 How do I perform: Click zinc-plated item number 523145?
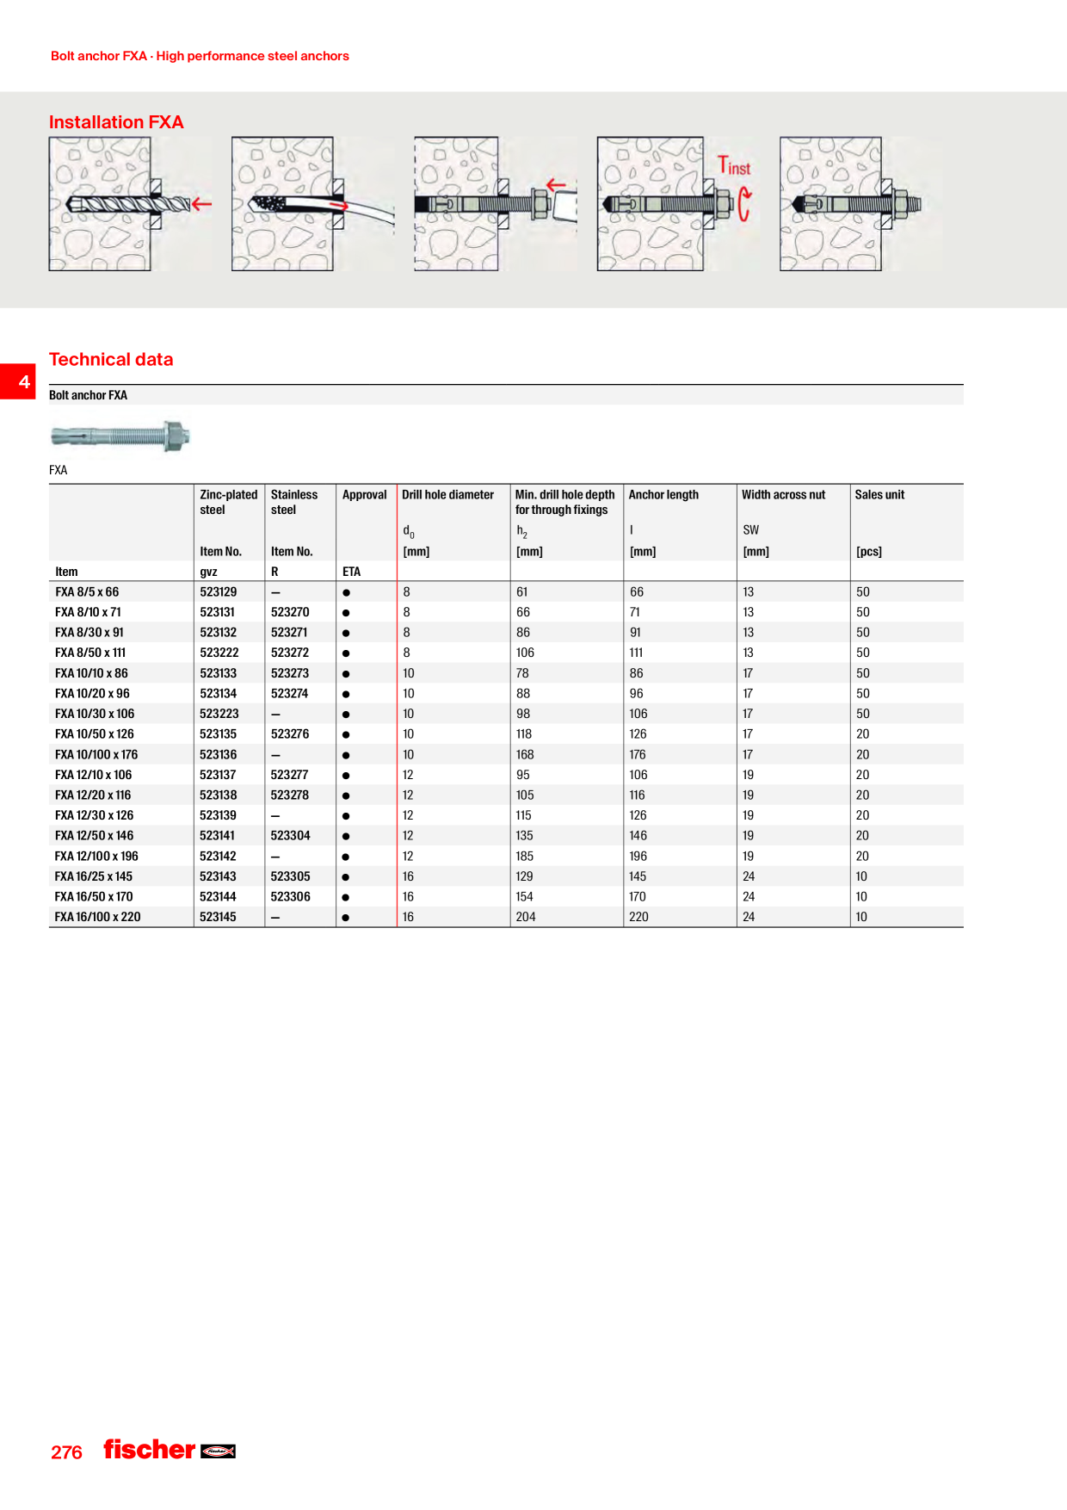pos(219,917)
